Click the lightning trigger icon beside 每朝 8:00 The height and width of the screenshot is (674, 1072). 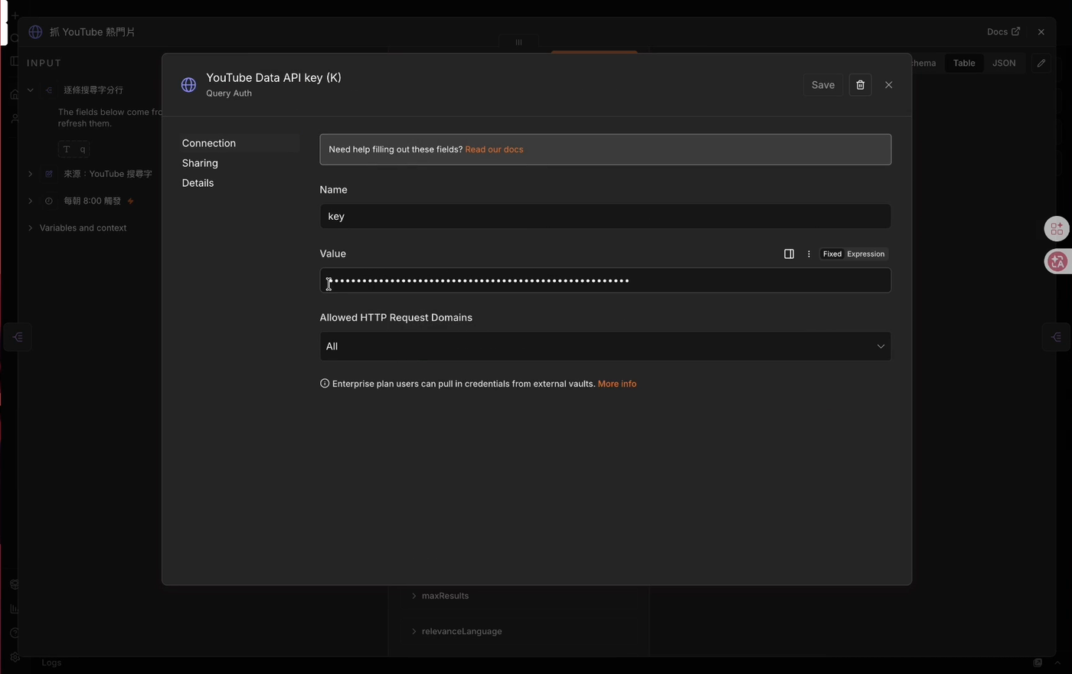[x=130, y=201]
